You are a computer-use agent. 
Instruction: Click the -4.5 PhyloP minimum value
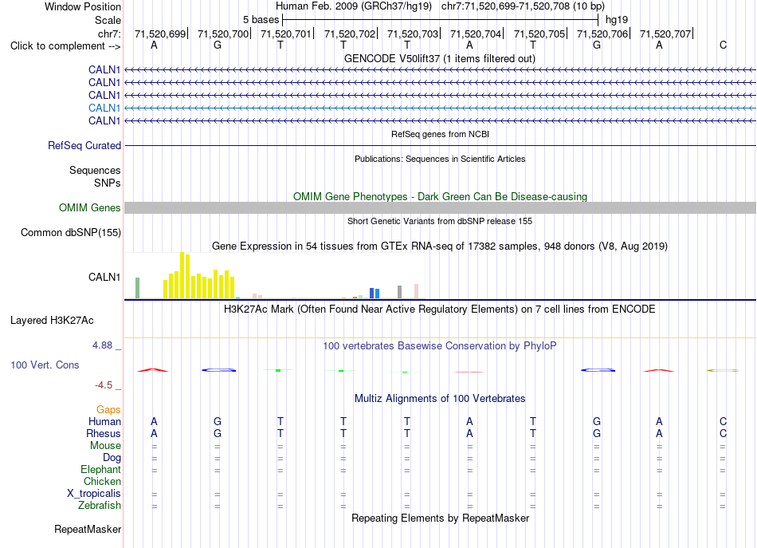coord(104,385)
